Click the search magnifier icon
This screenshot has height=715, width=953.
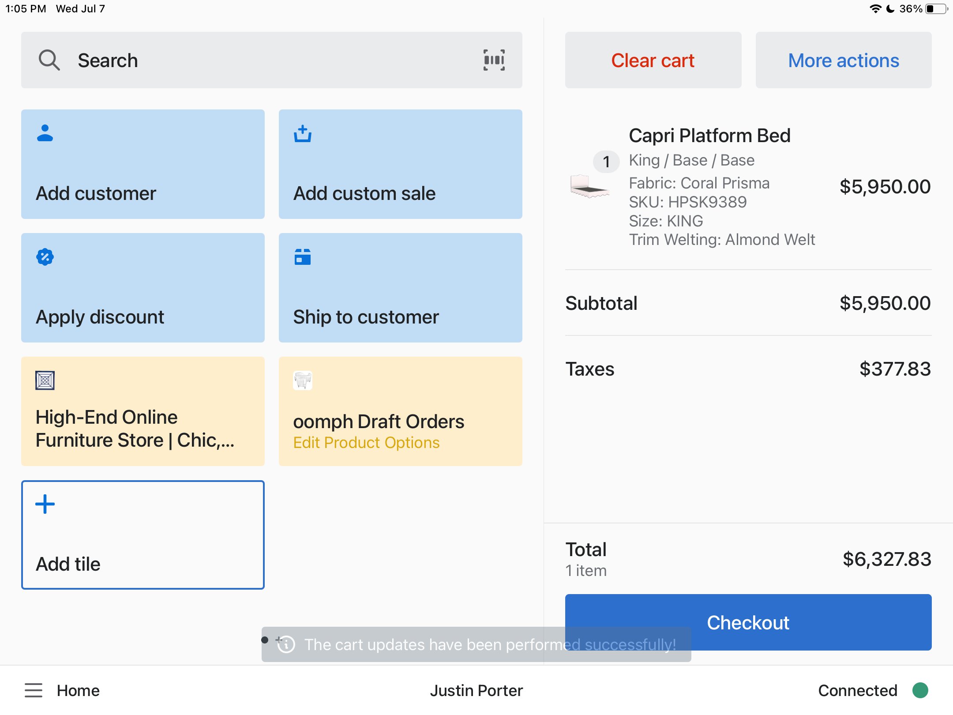tap(49, 60)
